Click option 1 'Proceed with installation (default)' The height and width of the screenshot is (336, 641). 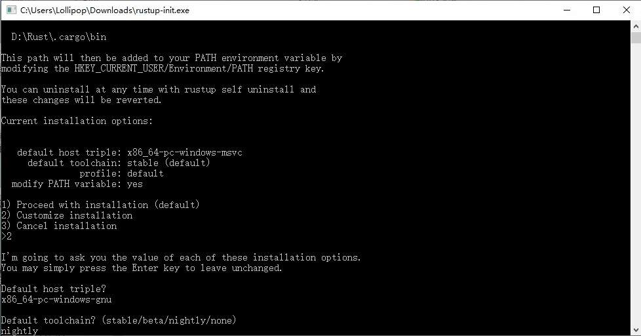[100, 205]
